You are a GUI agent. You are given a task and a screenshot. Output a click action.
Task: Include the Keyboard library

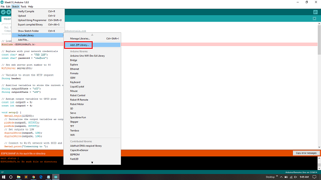(92, 82)
